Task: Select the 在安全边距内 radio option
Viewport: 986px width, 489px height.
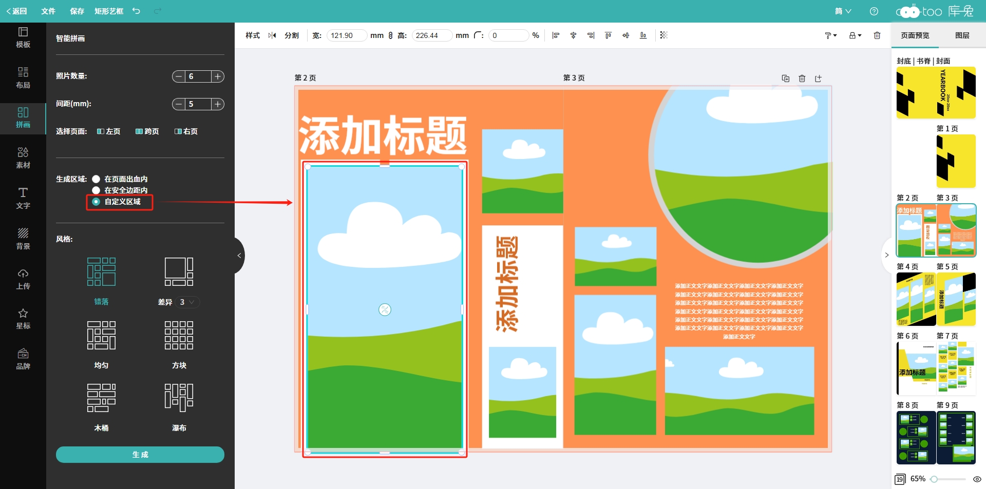Action: coord(96,190)
